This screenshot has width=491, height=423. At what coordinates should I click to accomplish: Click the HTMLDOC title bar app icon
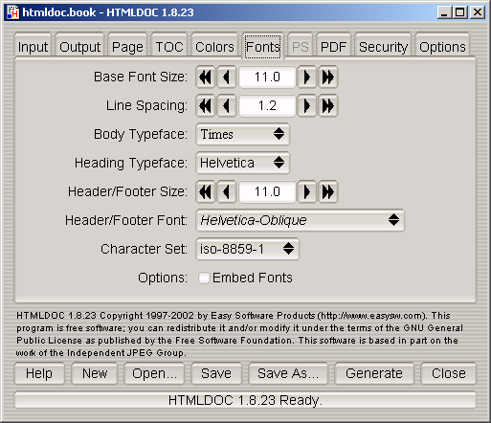click(13, 12)
